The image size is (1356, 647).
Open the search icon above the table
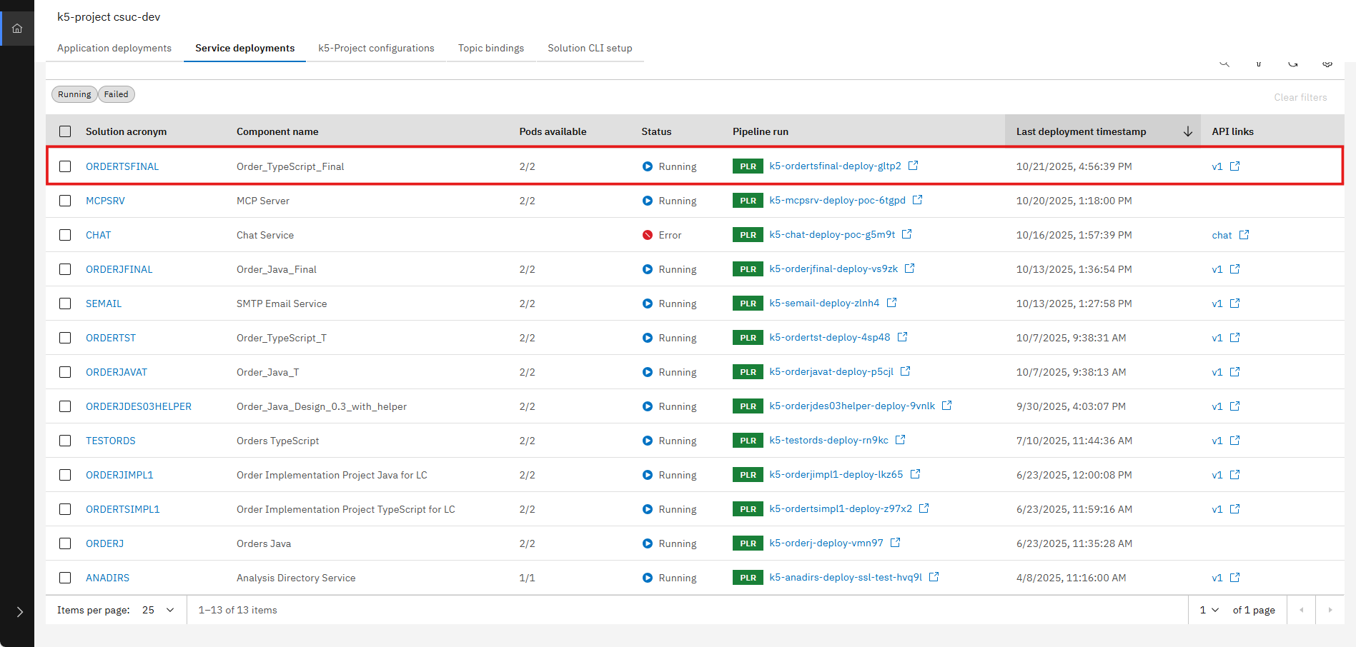[1224, 63]
